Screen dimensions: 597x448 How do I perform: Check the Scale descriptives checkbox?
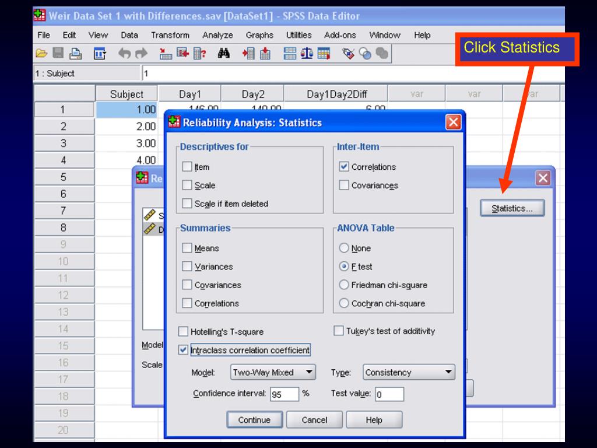(187, 185)
